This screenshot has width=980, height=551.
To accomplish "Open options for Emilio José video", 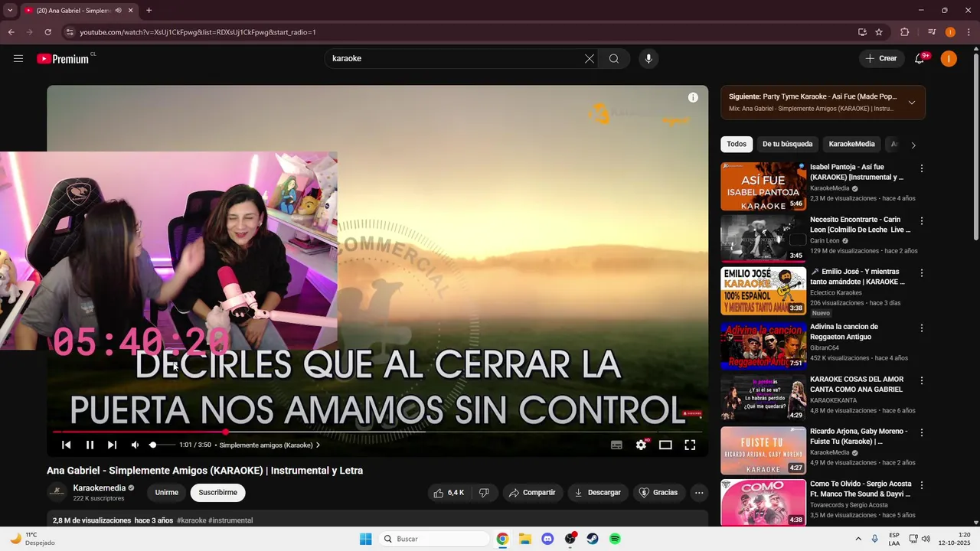I will click(922, 273).
